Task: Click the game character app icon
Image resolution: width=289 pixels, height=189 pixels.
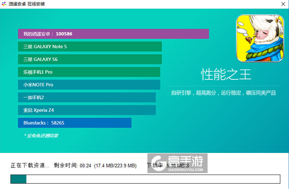Action: (x=260, y=38)
